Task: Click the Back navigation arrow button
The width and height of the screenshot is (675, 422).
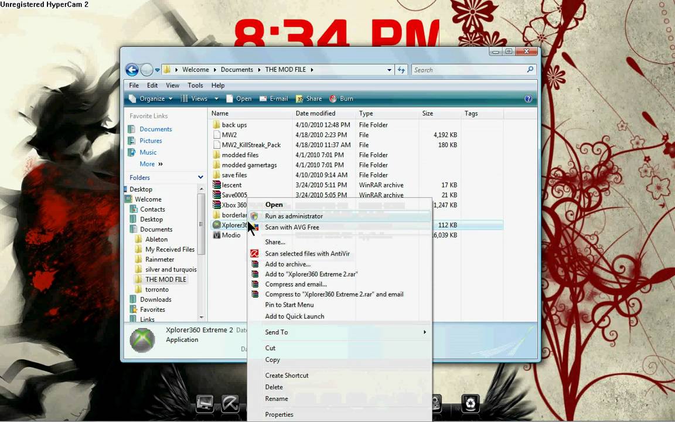Action: [132, 69]
